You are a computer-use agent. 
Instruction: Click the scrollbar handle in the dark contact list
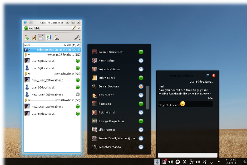click(x=148, y=97)
